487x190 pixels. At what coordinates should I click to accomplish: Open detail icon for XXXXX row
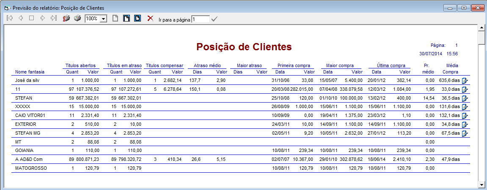tap(465, 107)
